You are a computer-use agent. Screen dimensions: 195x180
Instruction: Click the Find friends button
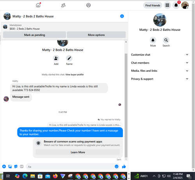[152, 5]
